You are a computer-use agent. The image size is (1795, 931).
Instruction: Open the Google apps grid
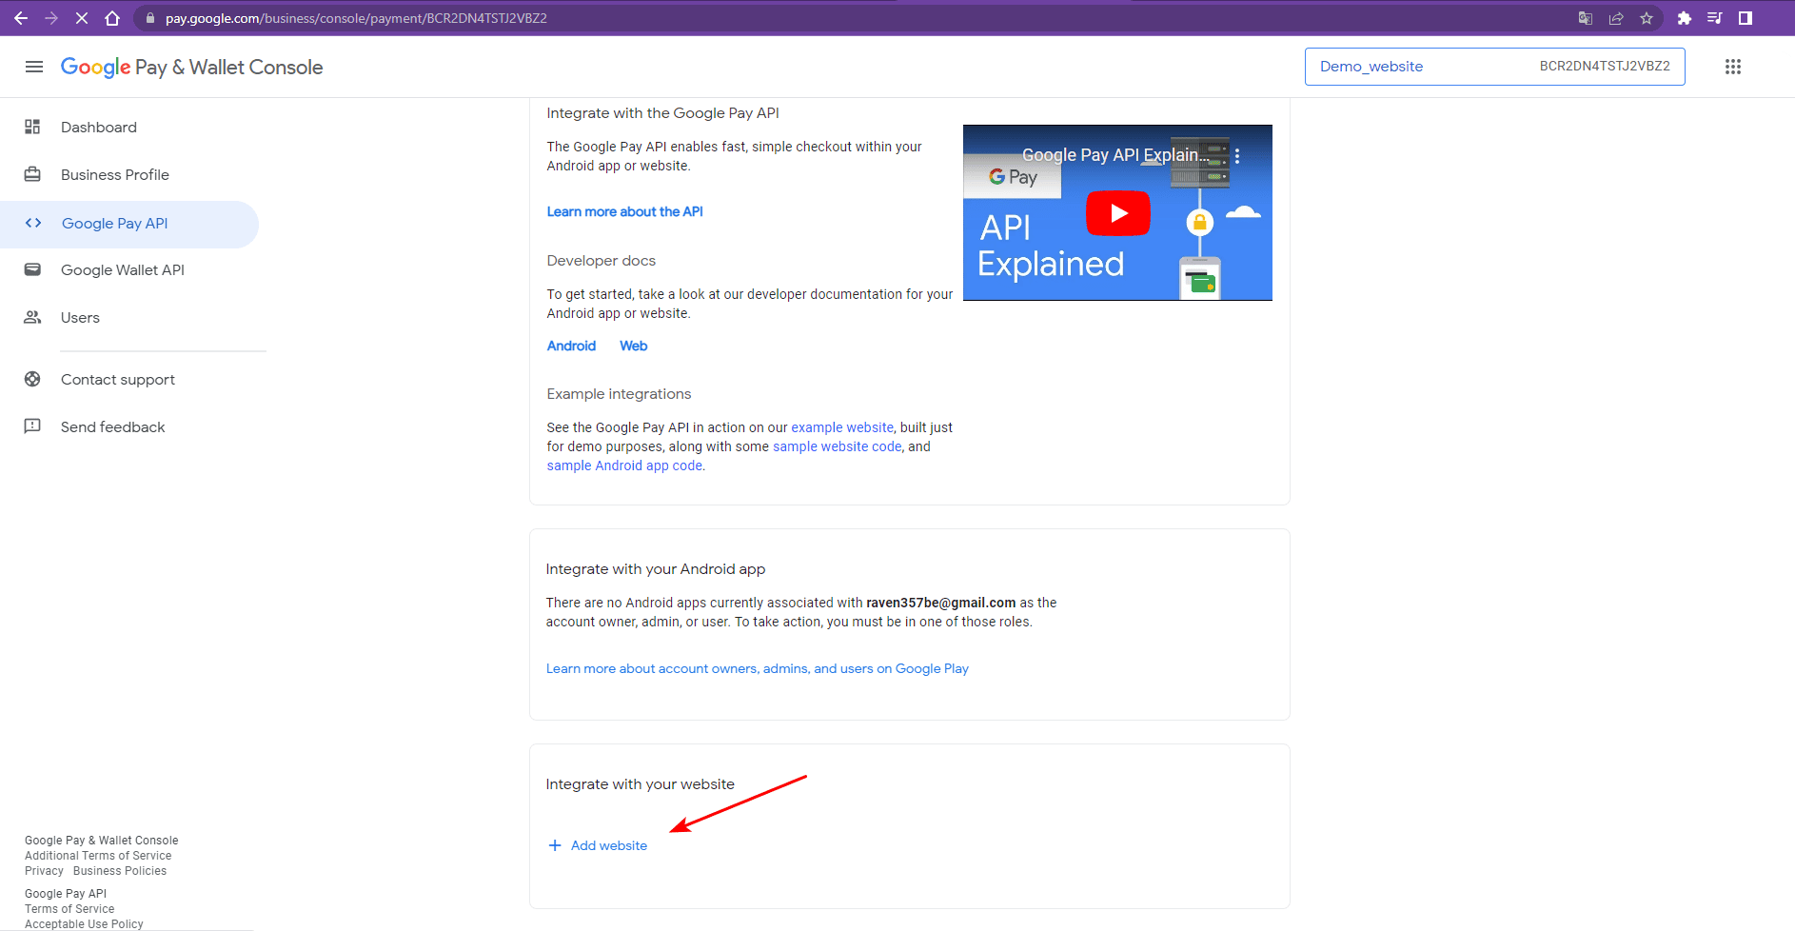[x=1732, y=67]
